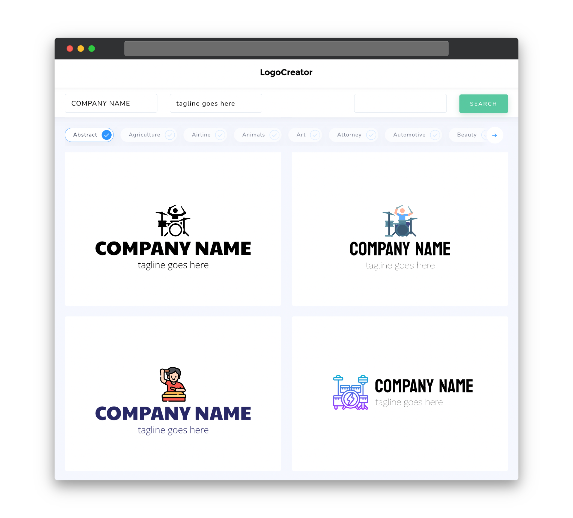Click the tagline goes here input field
The height and width of the screenshot is (518, 573).
(216, 103)
